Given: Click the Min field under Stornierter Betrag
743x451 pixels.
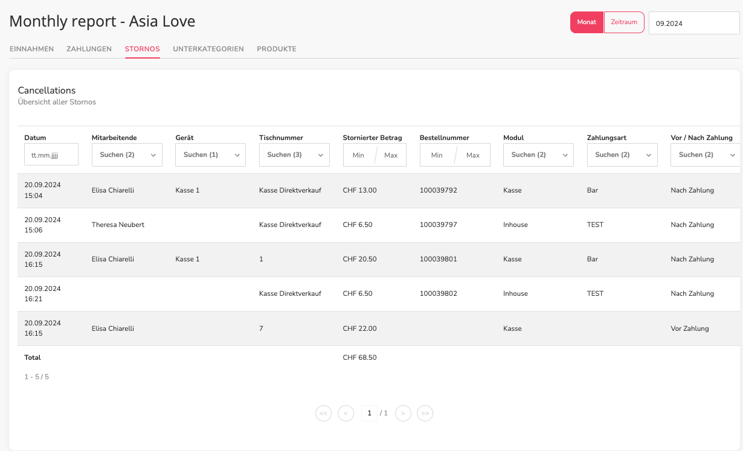Looking at the screenshot, I should pyautogui.click(x=359, y=155).
